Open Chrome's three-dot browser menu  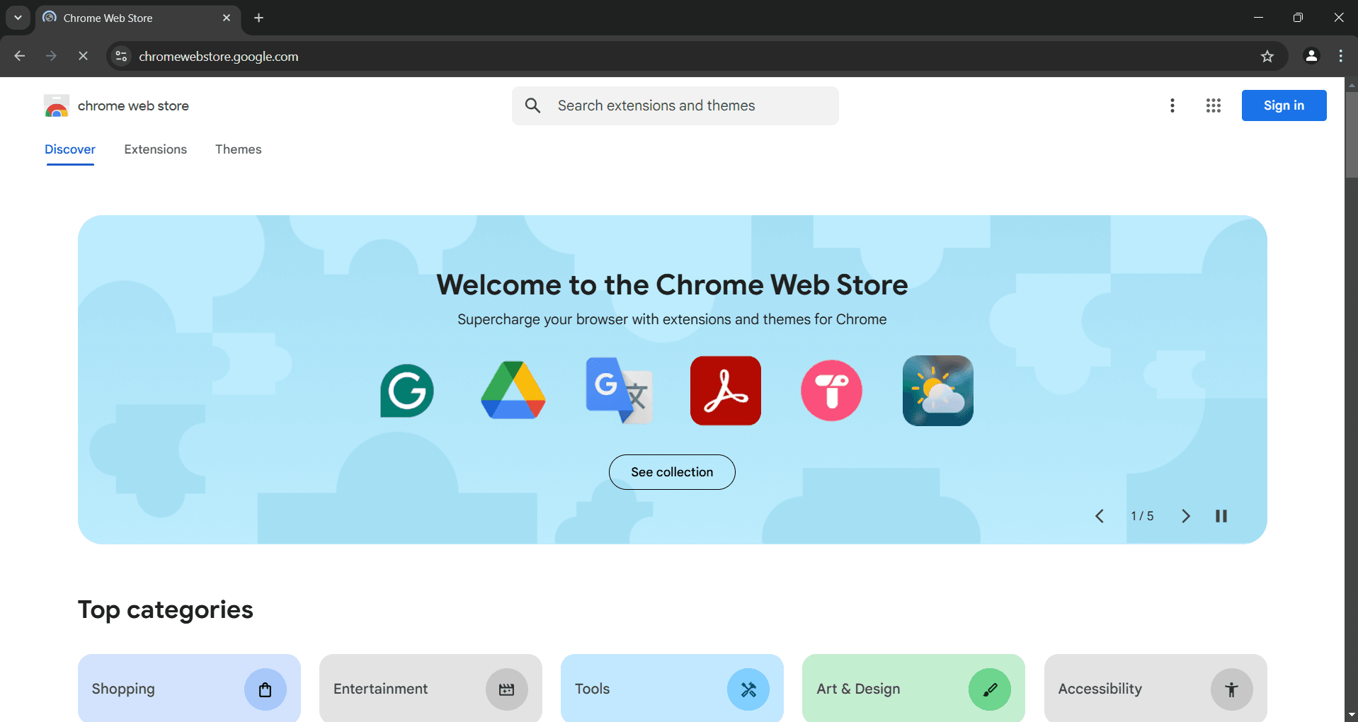point(1340,57)
